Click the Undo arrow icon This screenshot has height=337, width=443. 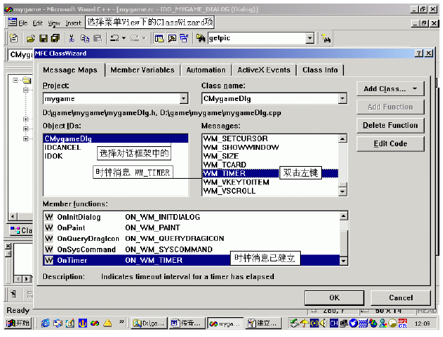pos(115,37)
